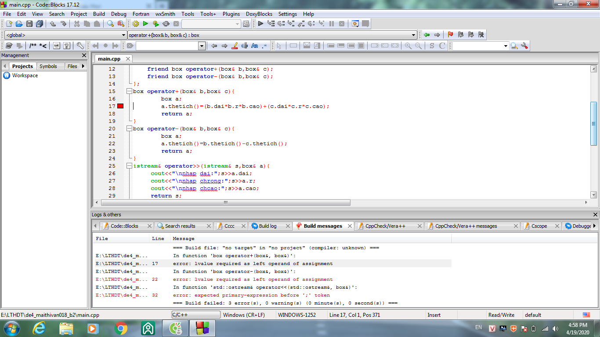Collapse the istream operator>> fold at line 25

(129, 166)
